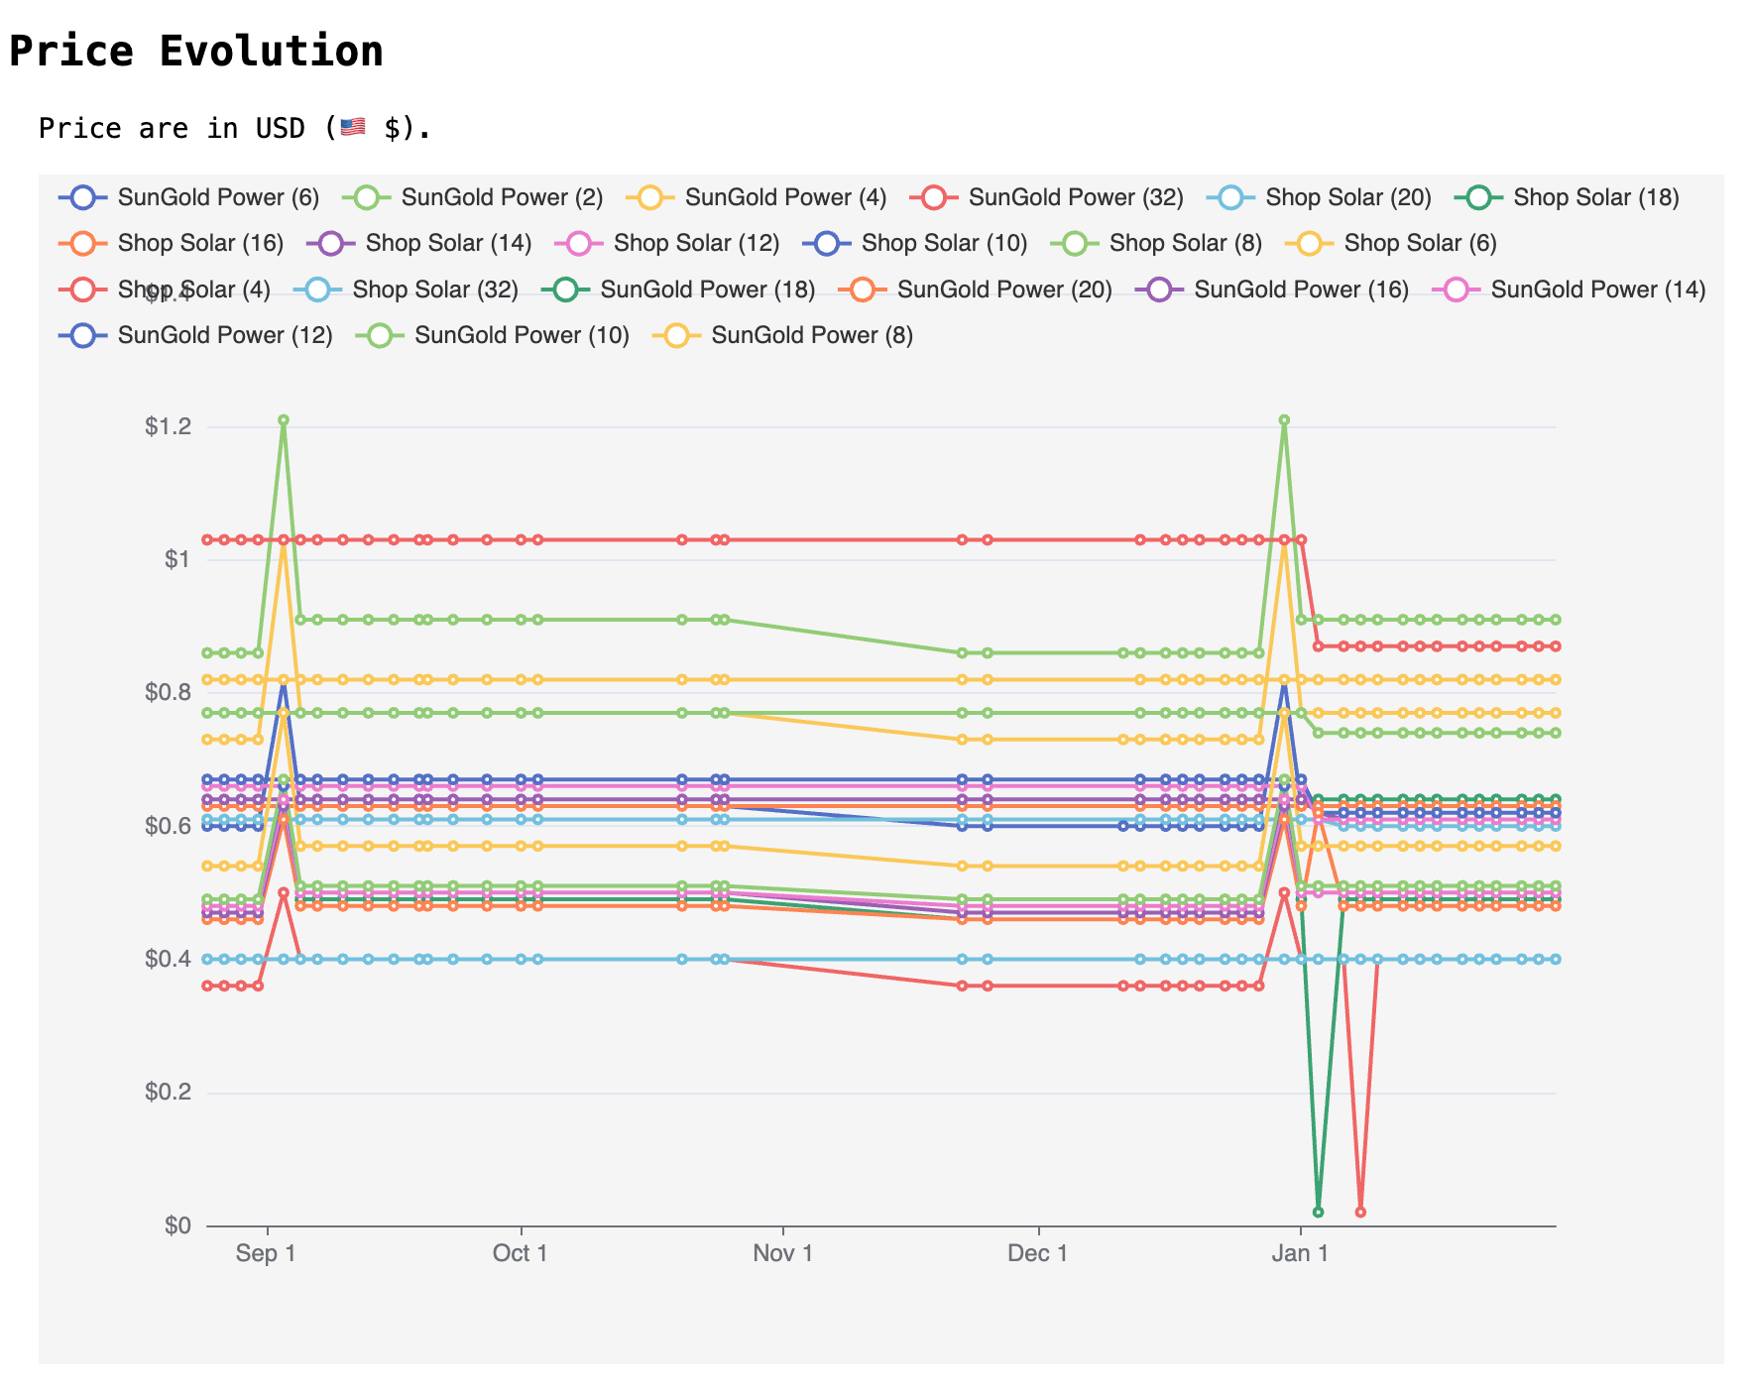Toggle SunGold Power (6) series in legend
Viewport: 1751px width, 1396px height.
[189, 197]
